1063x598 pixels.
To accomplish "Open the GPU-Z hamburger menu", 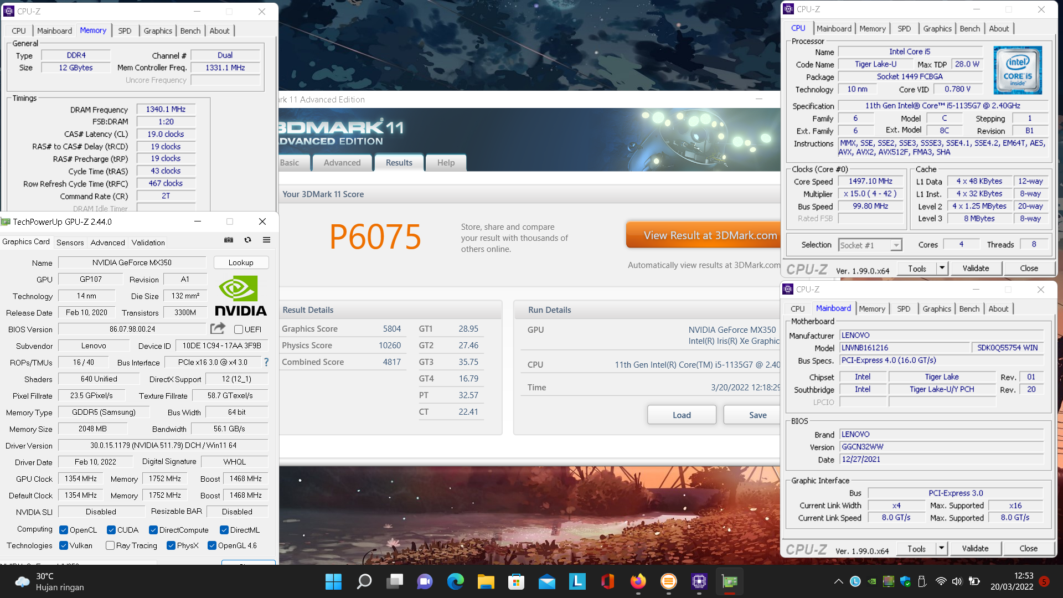I will (x=266, y=240).
